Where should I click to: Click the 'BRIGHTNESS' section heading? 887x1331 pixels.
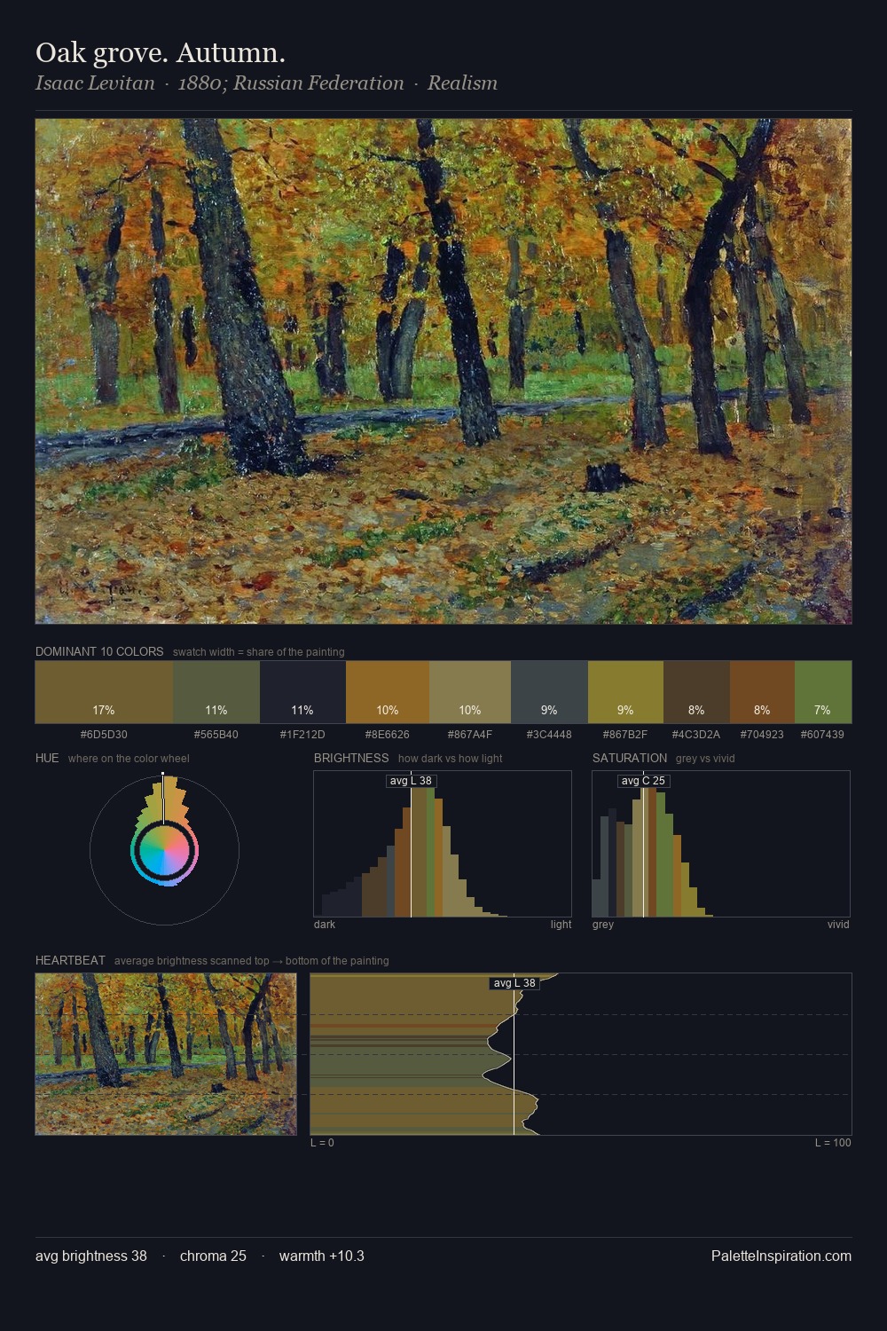(x=351, y=758)
